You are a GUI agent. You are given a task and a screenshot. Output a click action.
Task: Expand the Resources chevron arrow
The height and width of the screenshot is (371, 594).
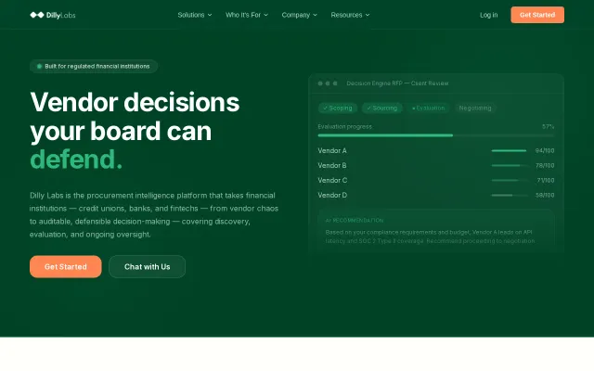coord(368,15)
